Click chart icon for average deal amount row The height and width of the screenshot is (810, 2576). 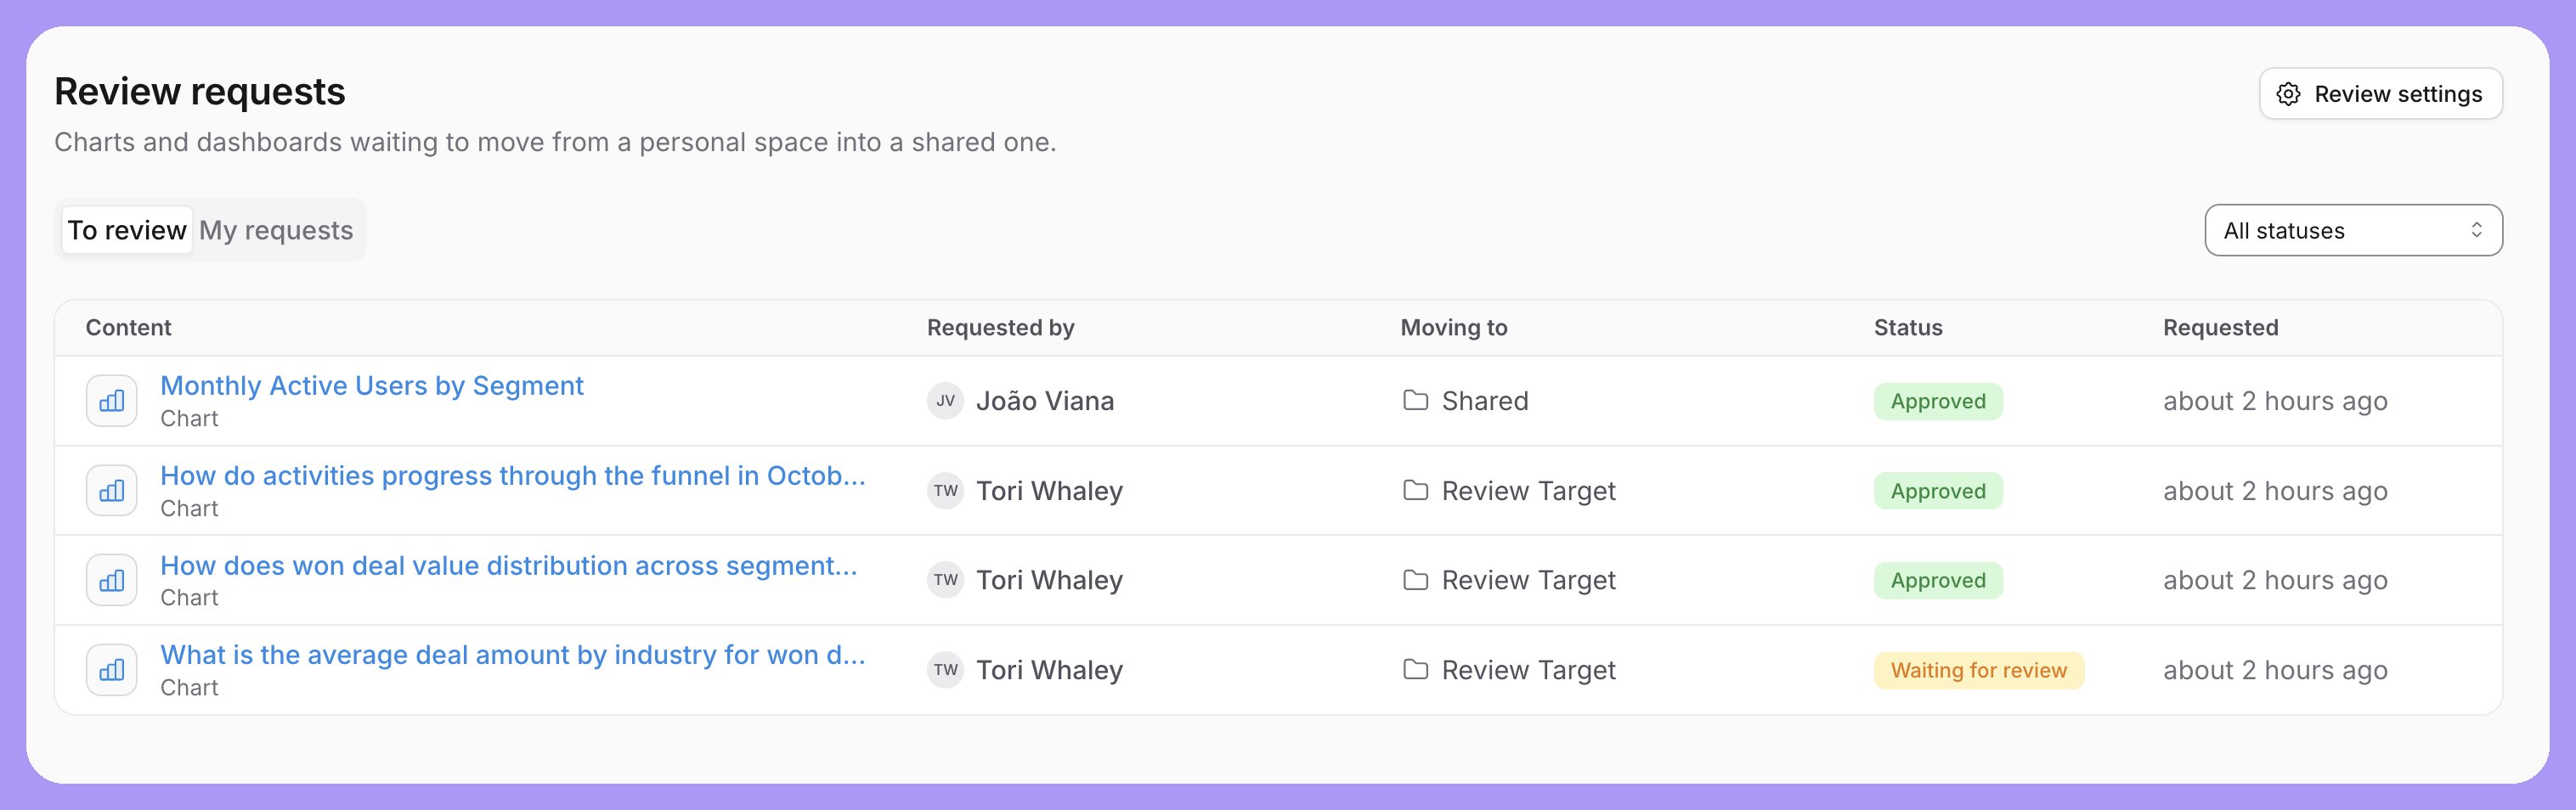[111, 670]
